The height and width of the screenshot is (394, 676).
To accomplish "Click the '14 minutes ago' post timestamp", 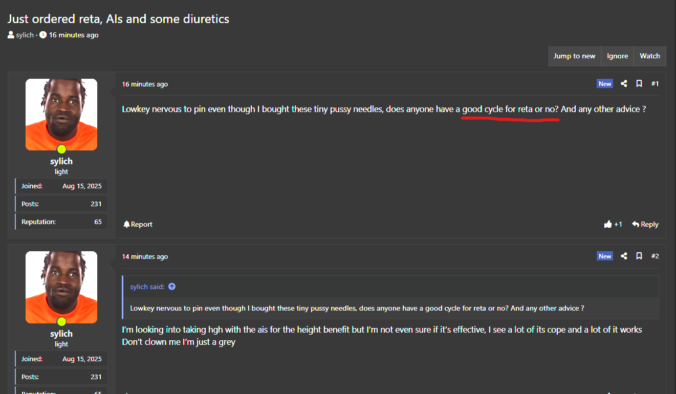I will [145, 256].
